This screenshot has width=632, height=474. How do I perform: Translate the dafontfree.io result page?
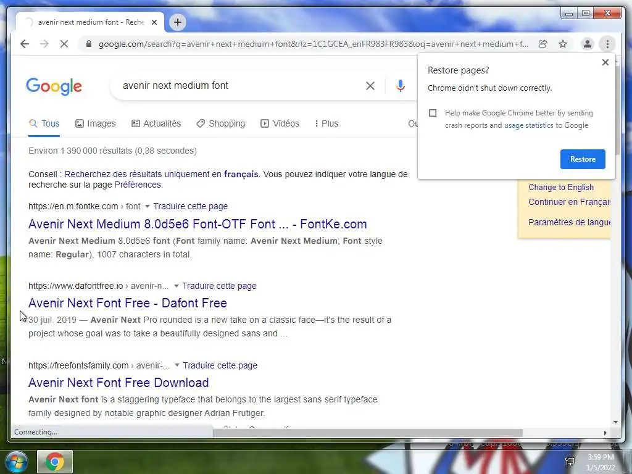coord(219,286)
